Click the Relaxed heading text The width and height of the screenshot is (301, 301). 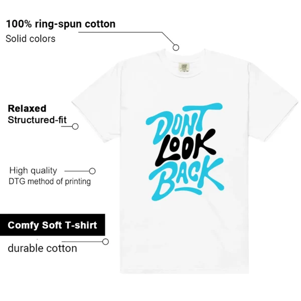27,108
